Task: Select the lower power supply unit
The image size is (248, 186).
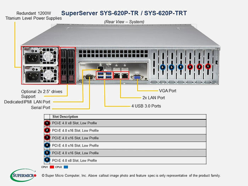Action: pyautogui.click(x=40, y=74)
